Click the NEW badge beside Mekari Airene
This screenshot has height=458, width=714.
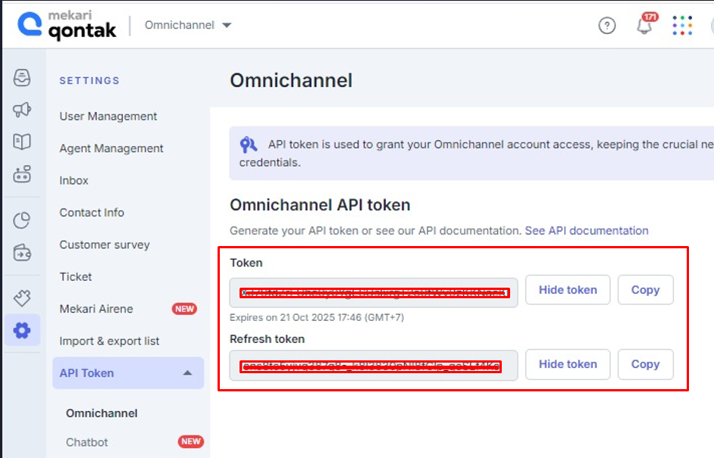(184, 309)
